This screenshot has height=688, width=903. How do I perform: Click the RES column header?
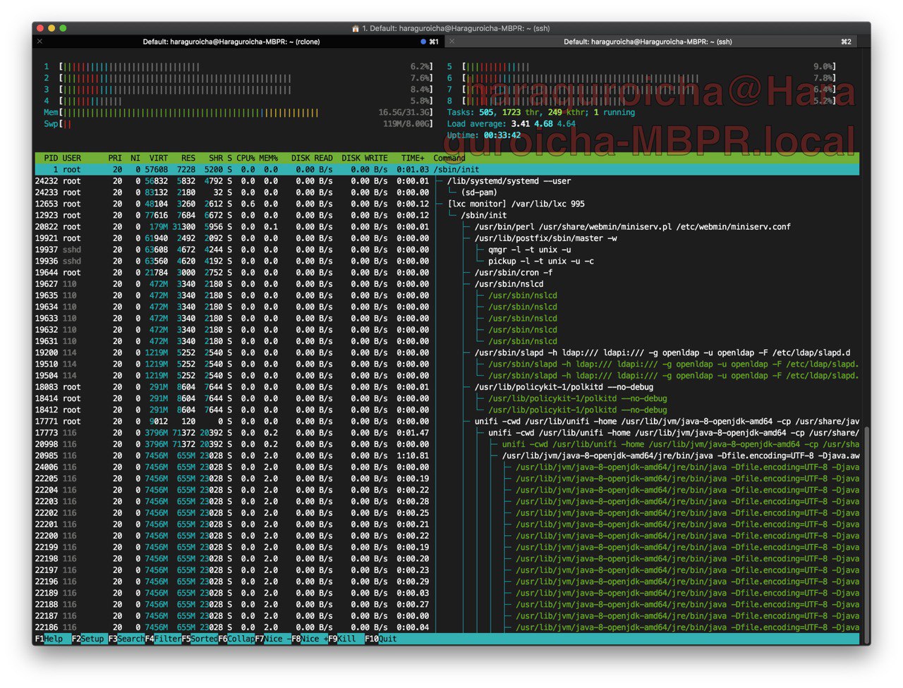pos(188,158)
